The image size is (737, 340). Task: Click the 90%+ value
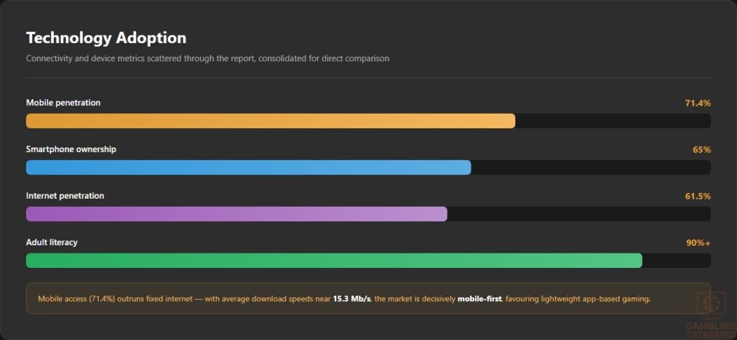click(x=698, y=243)
